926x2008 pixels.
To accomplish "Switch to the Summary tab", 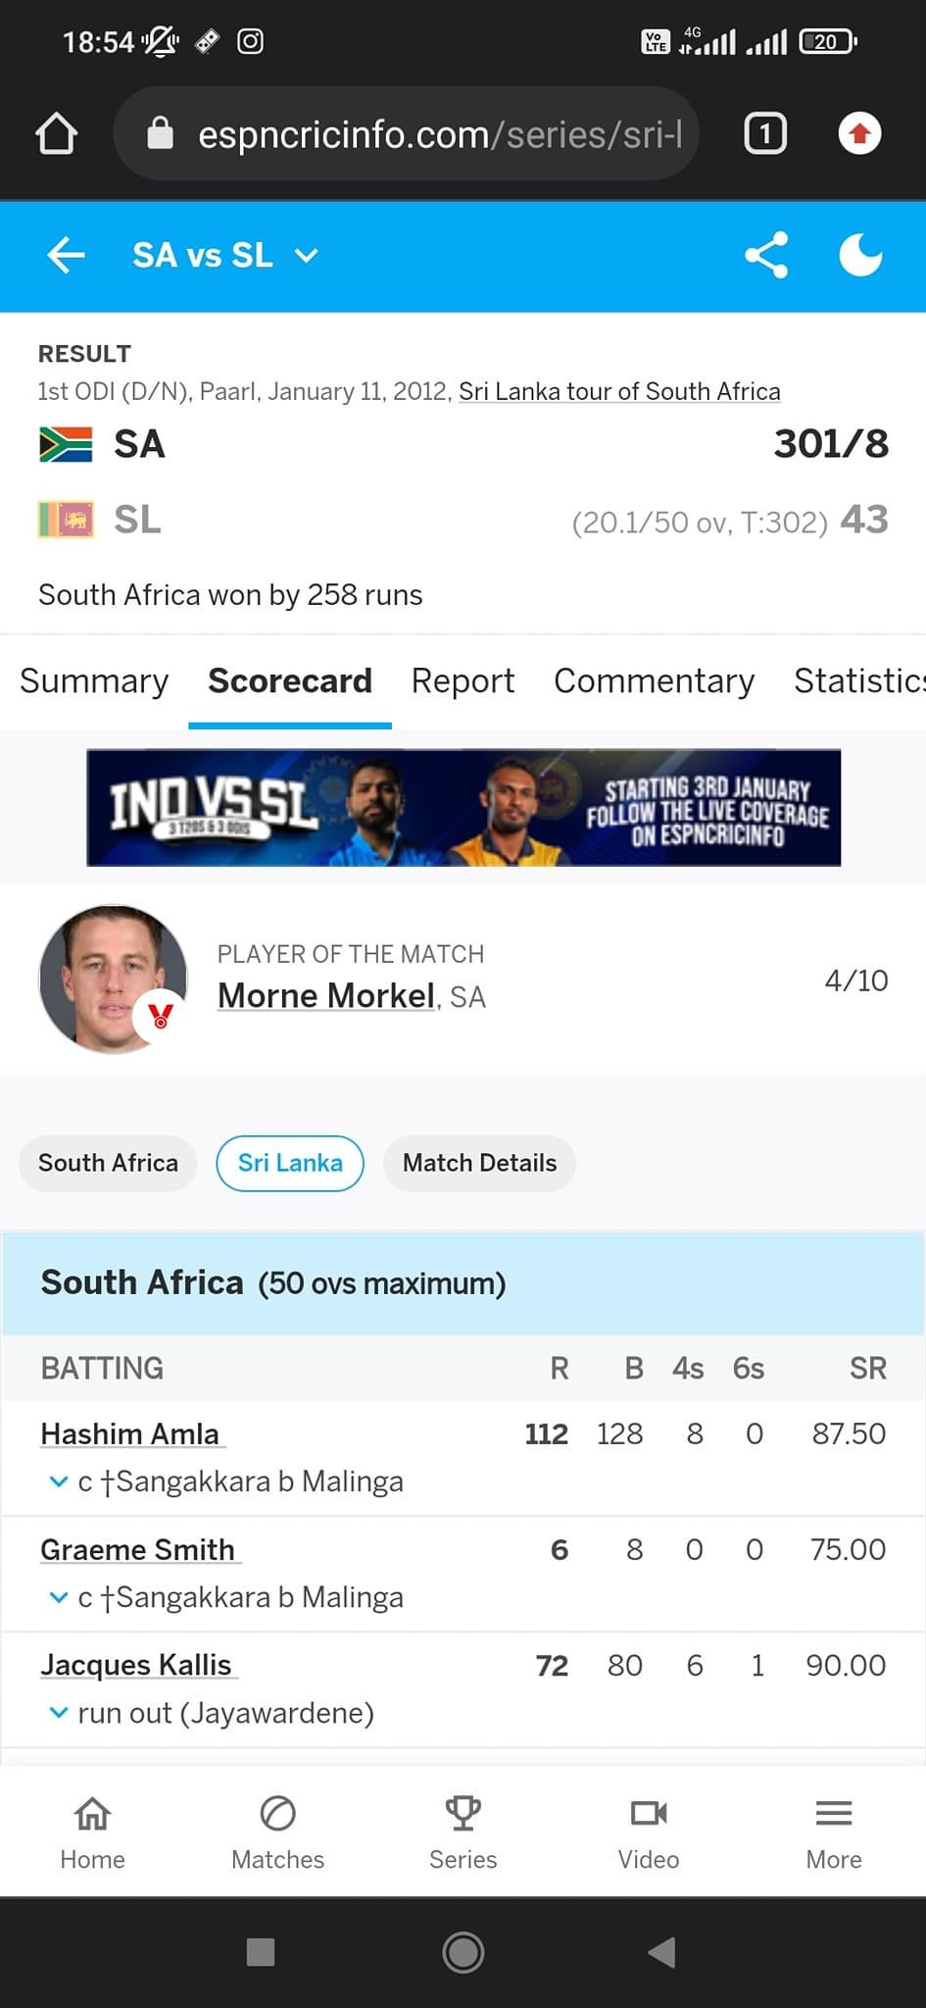I will 94,680.
